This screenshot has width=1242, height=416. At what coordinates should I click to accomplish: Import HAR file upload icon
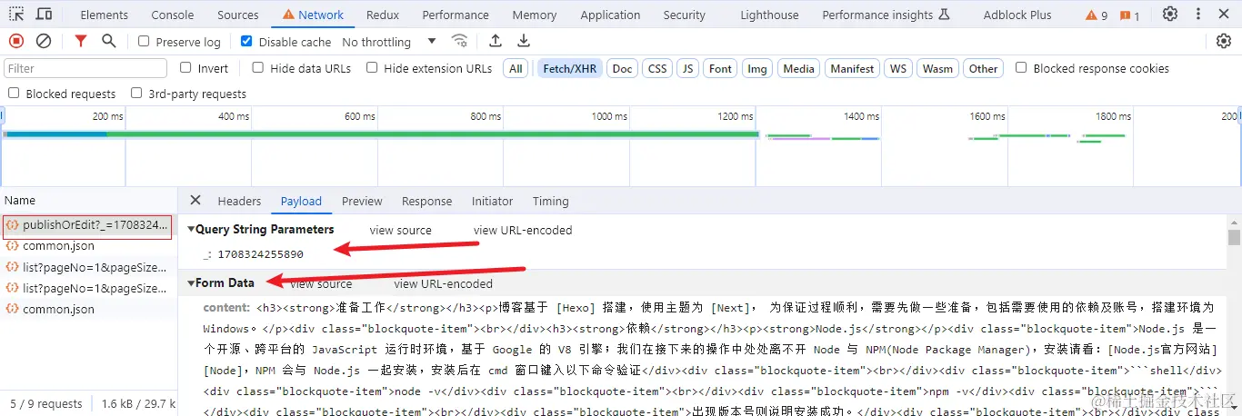[x=496, y=41]
